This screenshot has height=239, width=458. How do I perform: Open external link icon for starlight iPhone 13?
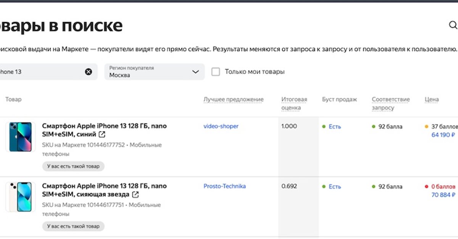click(x=135, y=195)
